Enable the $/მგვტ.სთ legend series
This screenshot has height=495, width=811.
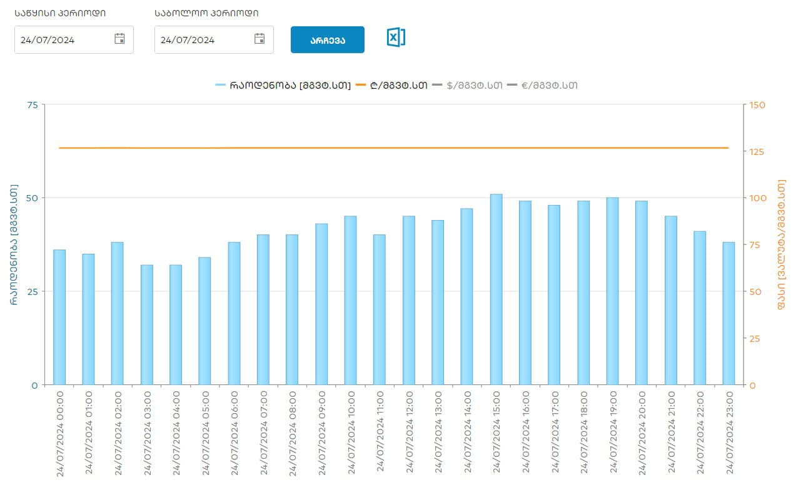(467, 85)
